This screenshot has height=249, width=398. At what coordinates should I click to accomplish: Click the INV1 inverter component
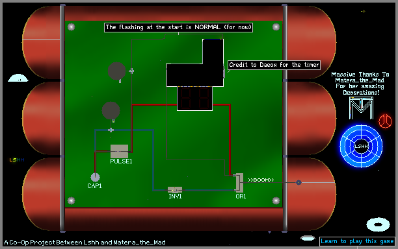coord(175,190)
